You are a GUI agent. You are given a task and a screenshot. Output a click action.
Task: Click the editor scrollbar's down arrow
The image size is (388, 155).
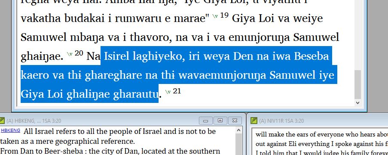[x=357, y=102]
